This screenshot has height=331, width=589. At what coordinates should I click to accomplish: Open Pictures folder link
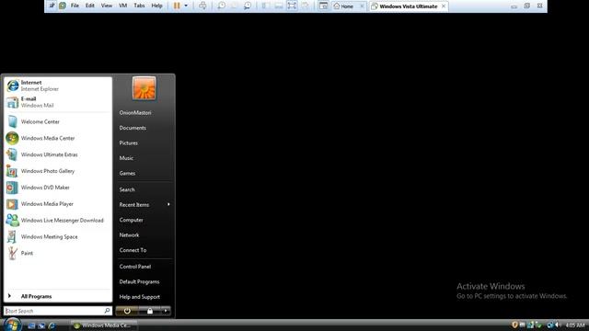pyautogui.click(x=129, y=143)
